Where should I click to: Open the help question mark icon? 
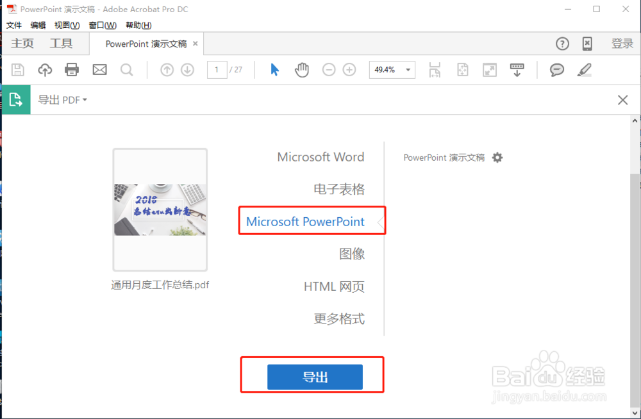[563, 44]
